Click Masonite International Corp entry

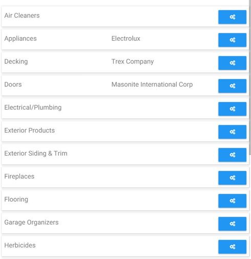click(x=152, y=85)
